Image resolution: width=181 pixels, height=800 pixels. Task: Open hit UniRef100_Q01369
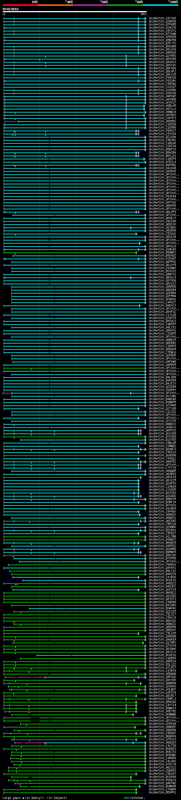pos(162,434)
